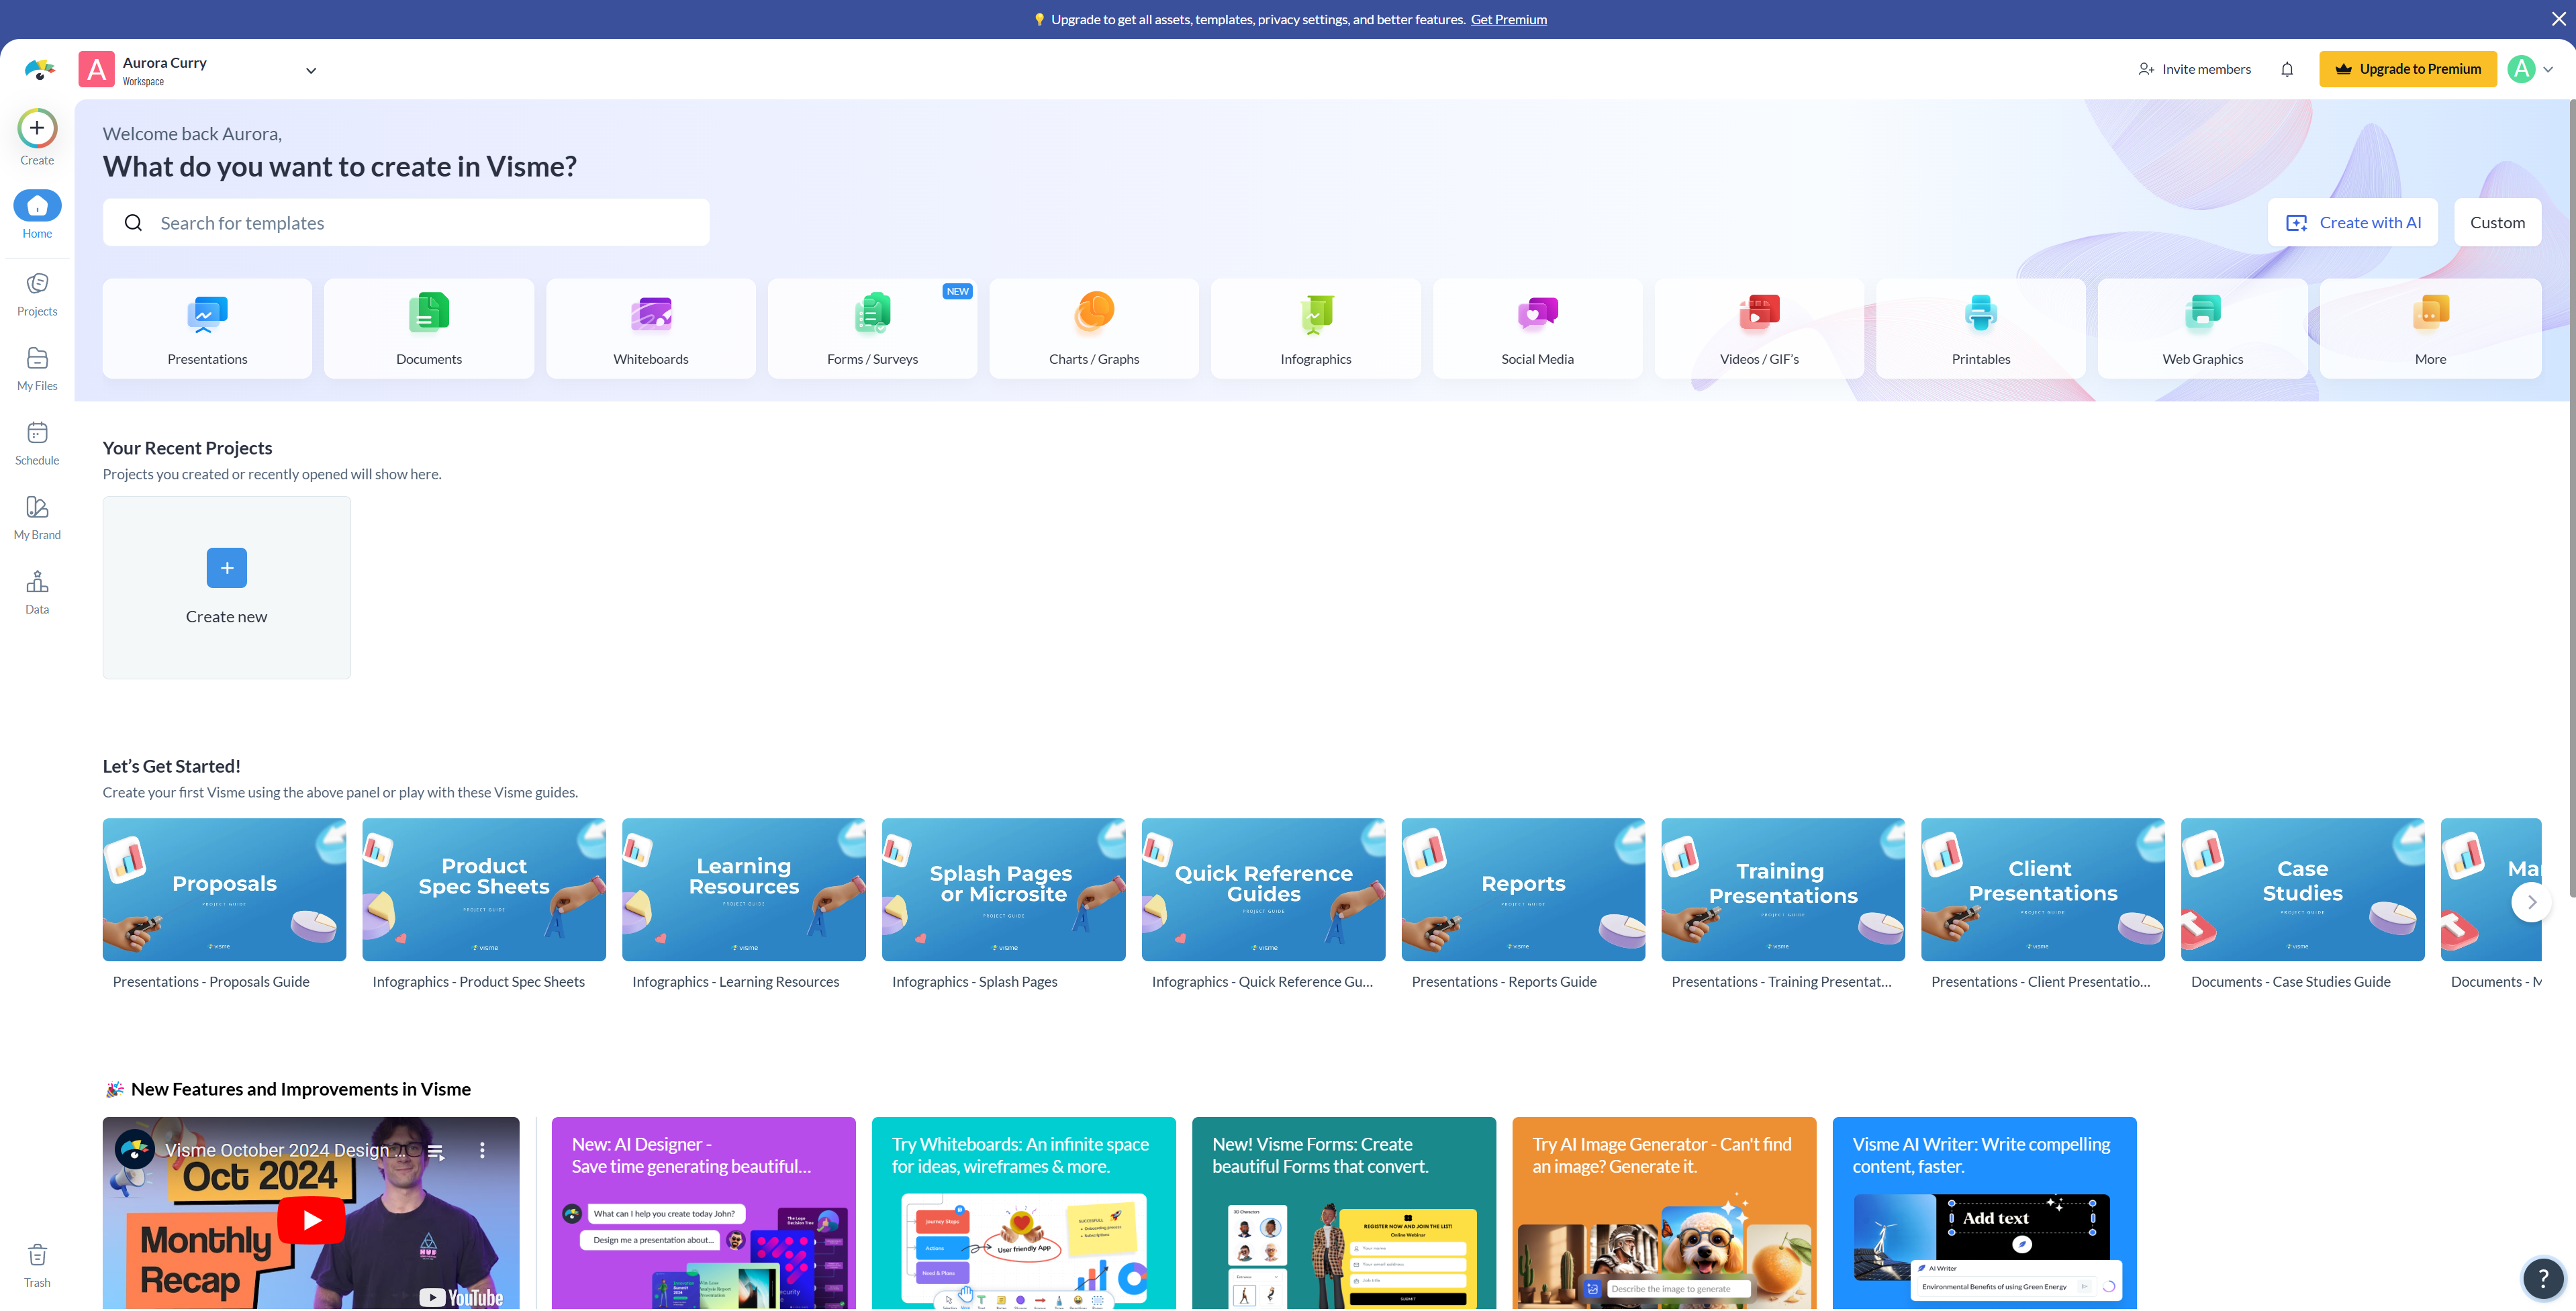The width and height of the screenshot is (2576, 1311).
Task: Play the October 2024 Monthly Recap video
Action: (311, 1220)
